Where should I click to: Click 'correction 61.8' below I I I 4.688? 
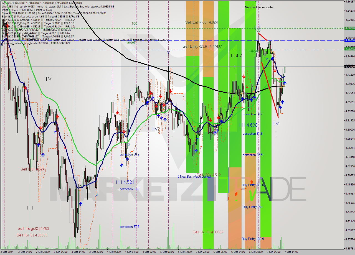pyautogui.click(x=253, y=134)
